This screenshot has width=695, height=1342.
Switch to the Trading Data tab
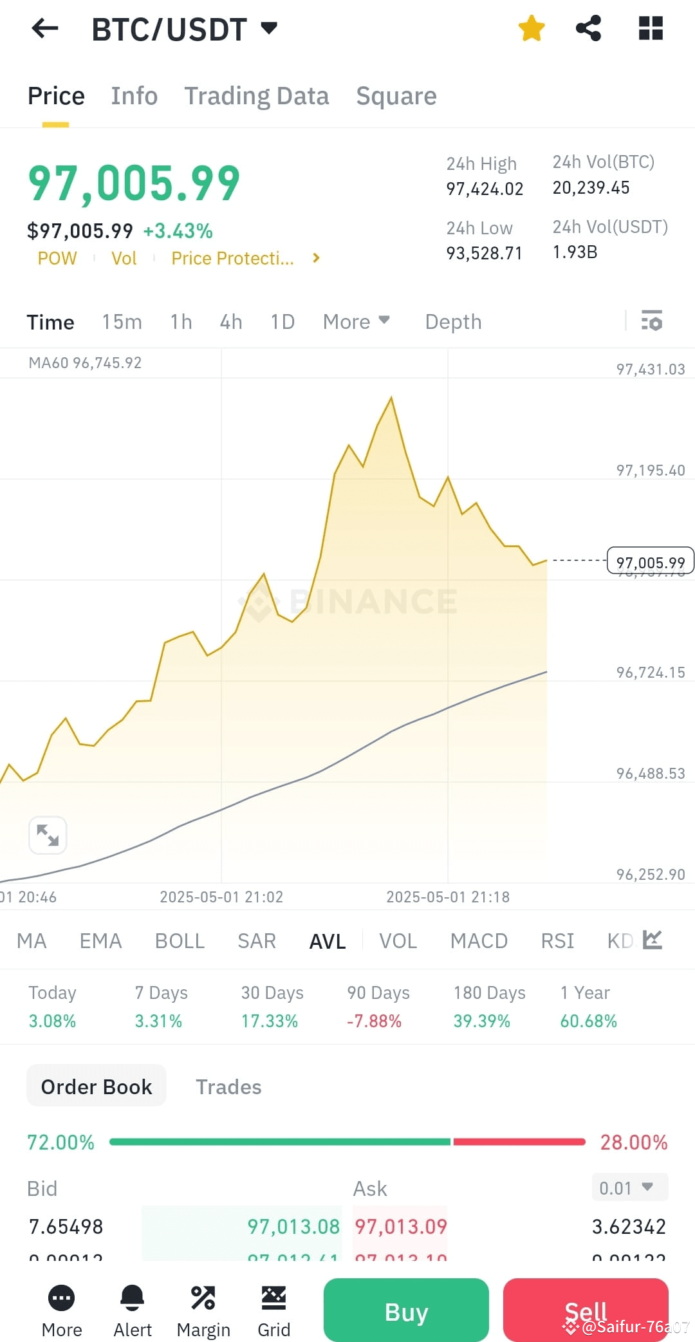(257, 96)
